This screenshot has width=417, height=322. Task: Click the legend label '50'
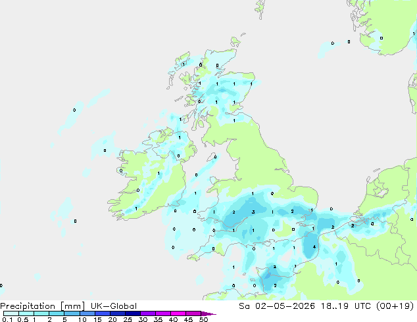[203, 319]
